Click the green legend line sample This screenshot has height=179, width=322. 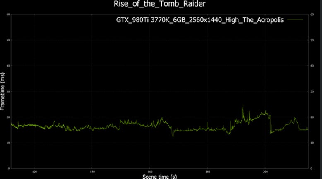click(x=295, y=19)
